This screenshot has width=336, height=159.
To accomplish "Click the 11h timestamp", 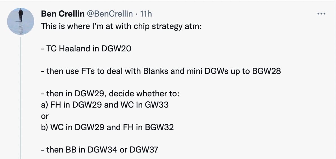I will pyautogui.click(x=146, y=14).
